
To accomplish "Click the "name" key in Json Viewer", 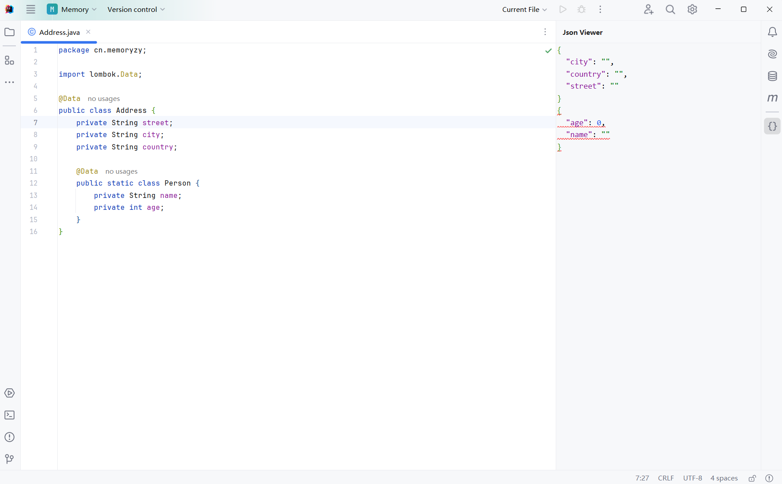I will [x=579, y=135].
